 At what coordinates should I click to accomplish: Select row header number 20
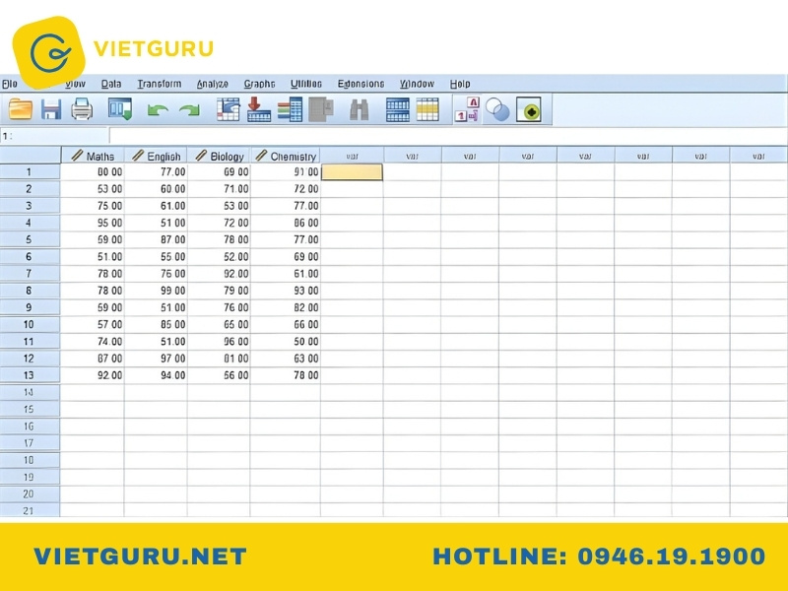(x=30, y=493)
